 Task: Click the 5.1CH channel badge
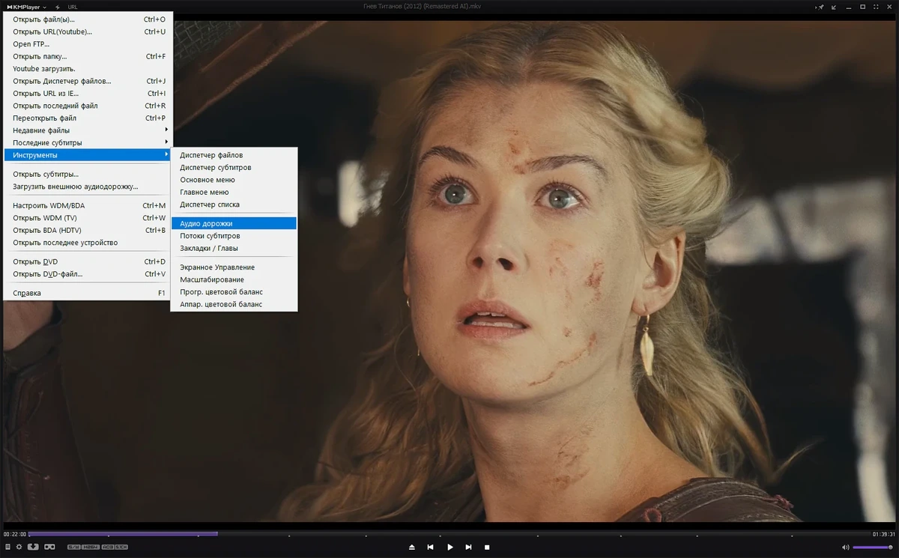tap(121, 547)
